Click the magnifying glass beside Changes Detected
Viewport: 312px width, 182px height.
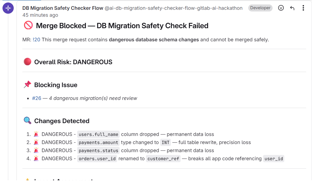click(x=27, y=121)
